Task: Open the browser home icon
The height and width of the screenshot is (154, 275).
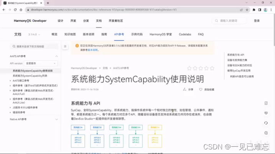Action: (x=21, y=10)
